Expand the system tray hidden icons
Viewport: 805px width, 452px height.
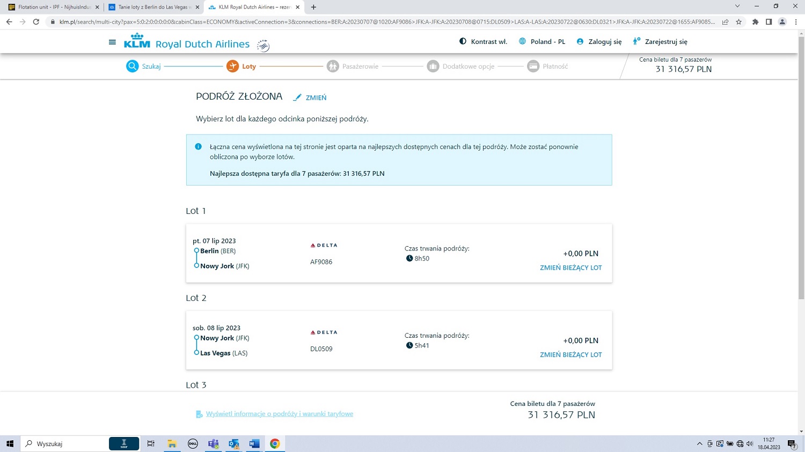click(x=700, y=443)
